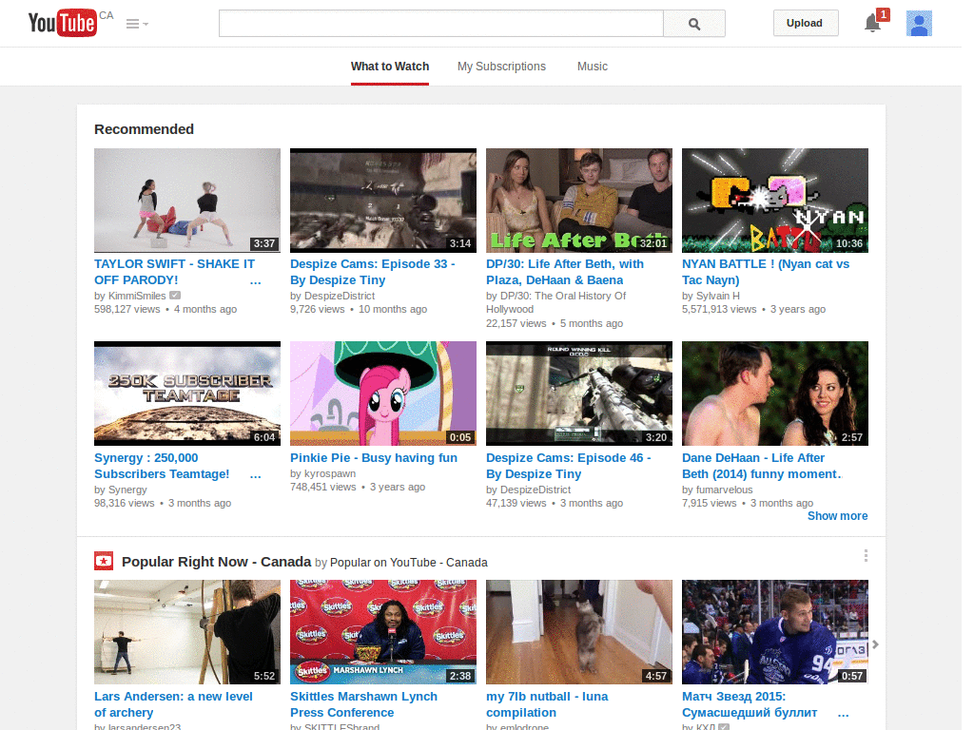The height and width of the screenshot is (730, 974).
Task: Open the vertical dots menu for Popular section
Action: (x=866, y=555)
